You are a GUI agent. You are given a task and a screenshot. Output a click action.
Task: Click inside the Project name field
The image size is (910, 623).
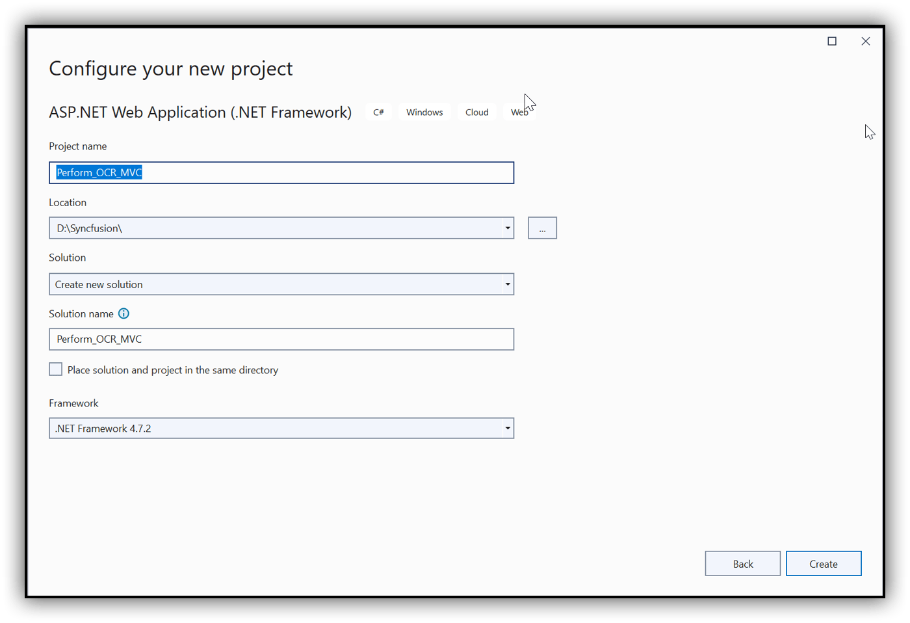[x=281, y=172]
